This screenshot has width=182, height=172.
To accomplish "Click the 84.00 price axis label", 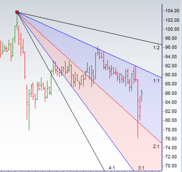I will pyautogui.click(x=171, y=102).
